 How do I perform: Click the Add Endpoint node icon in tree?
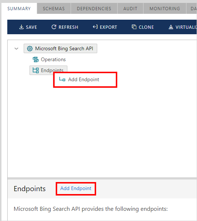(x=62, y=79)
